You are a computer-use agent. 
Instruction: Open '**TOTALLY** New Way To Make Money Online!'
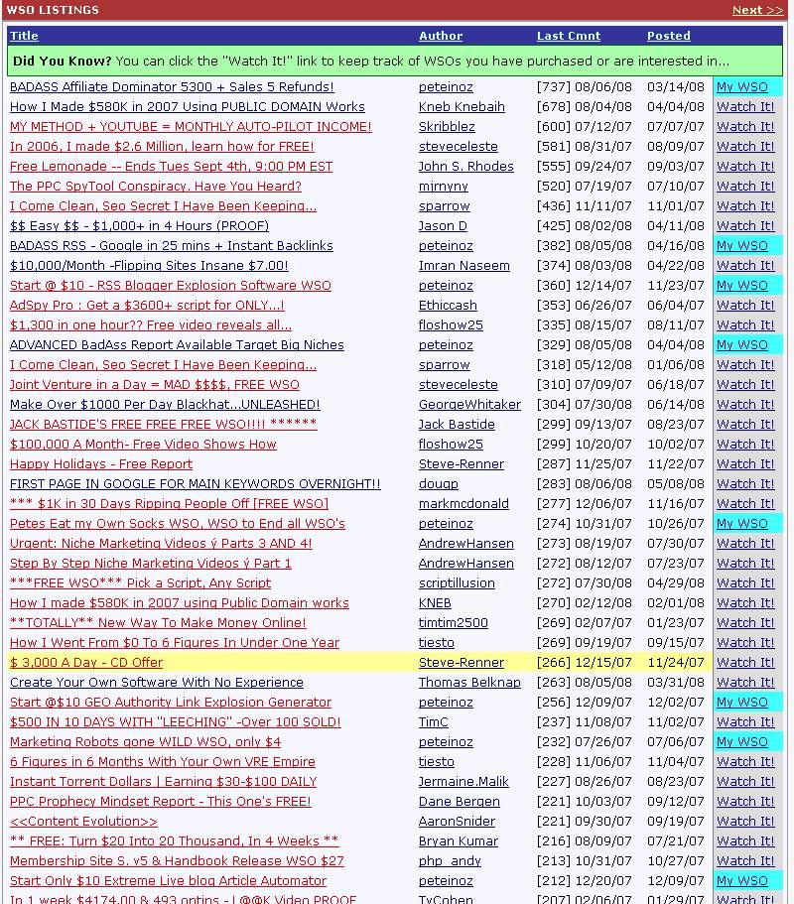(158, 623)
